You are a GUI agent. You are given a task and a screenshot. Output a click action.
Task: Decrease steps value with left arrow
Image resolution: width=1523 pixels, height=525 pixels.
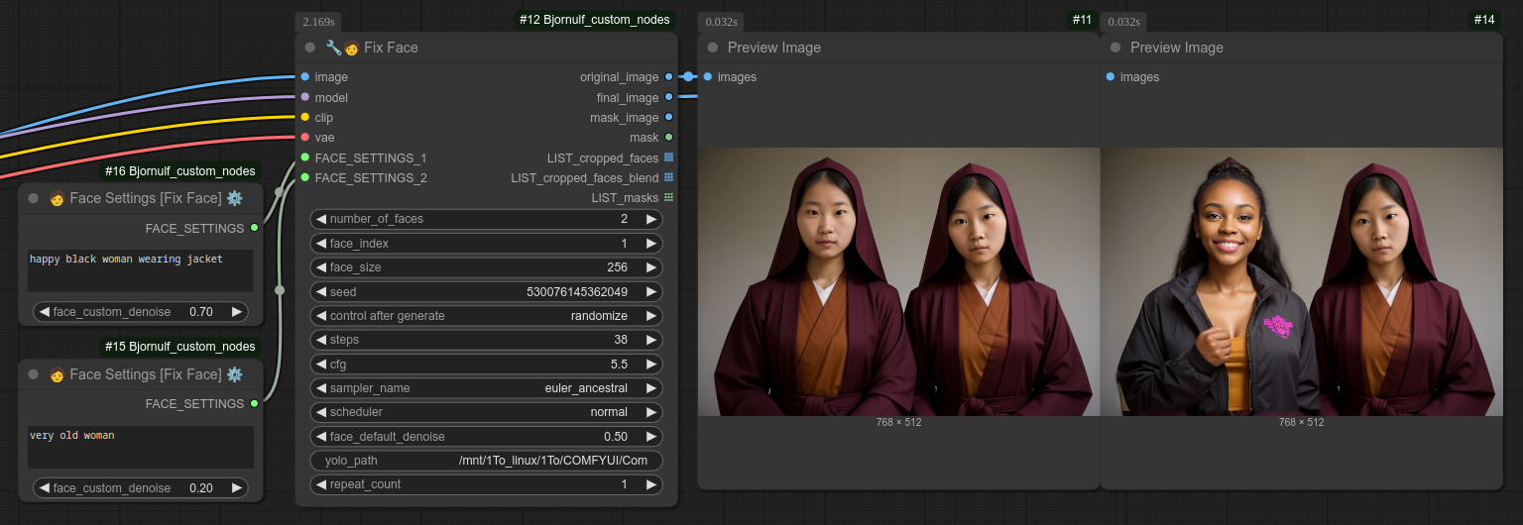321,340
